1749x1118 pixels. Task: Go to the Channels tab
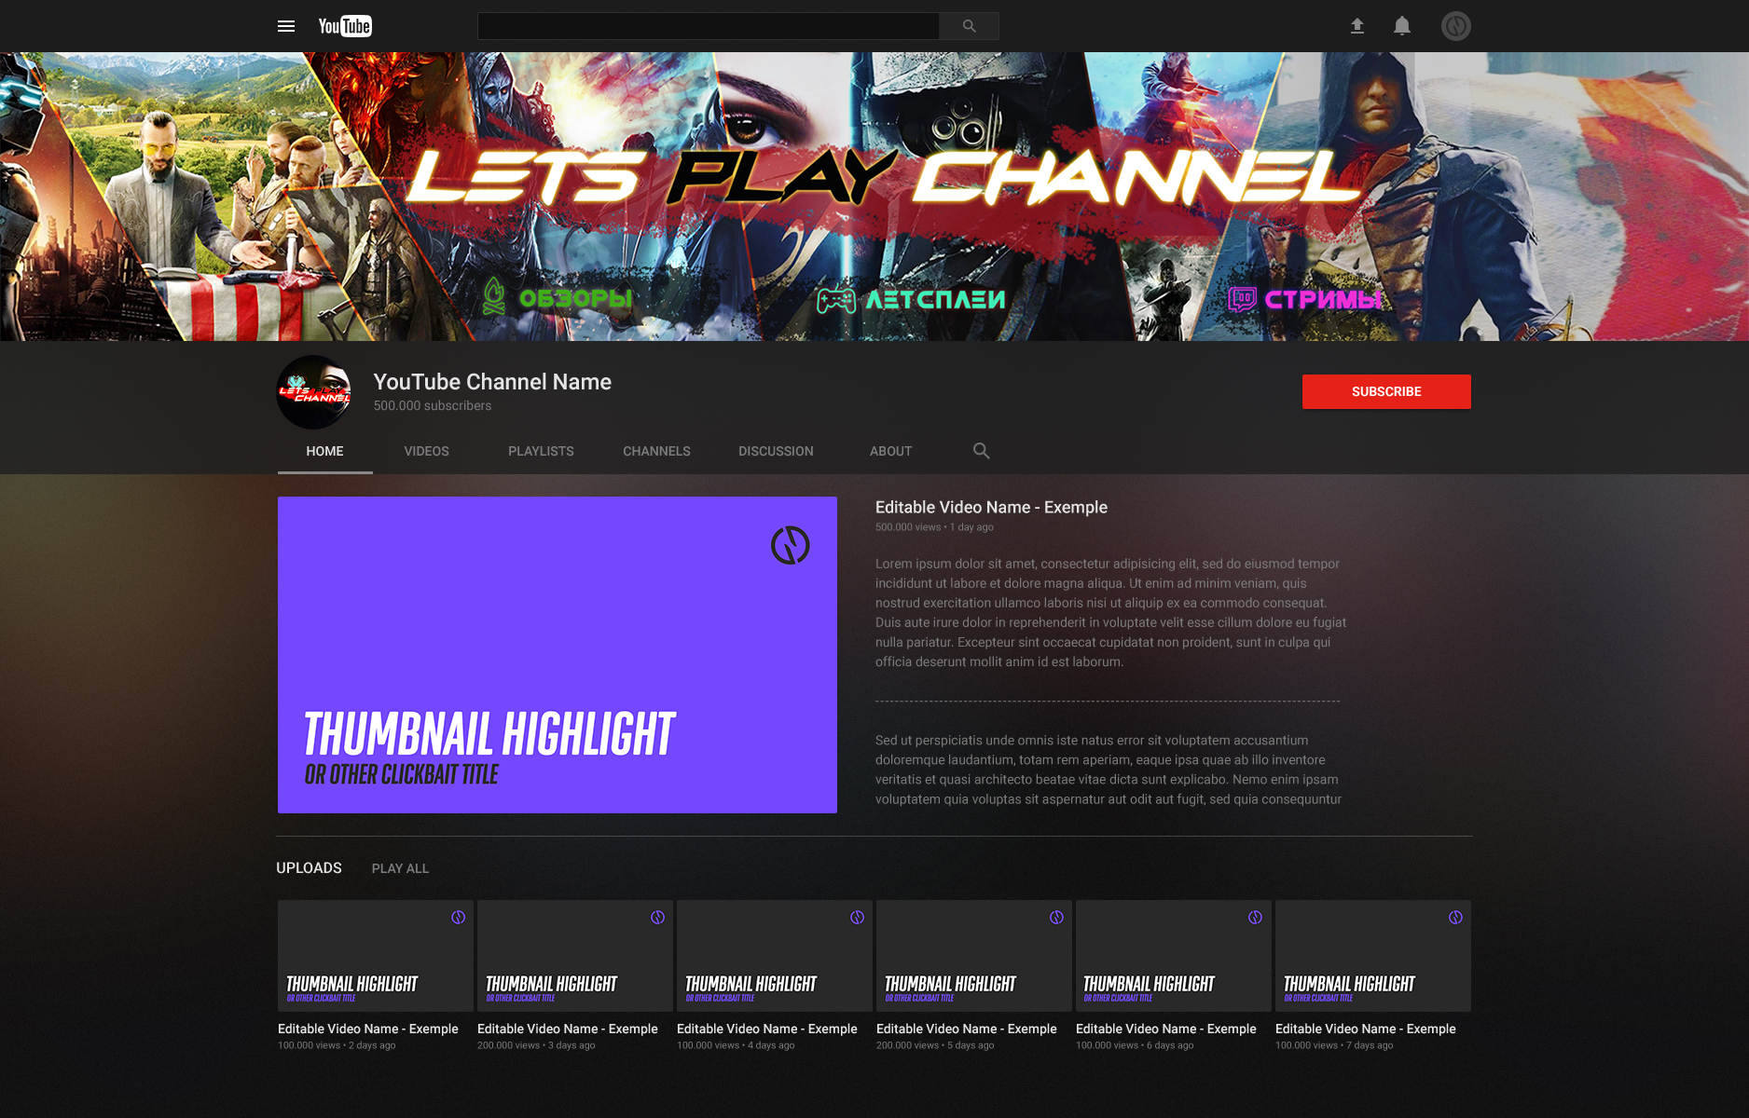click(x=656, y=451)
